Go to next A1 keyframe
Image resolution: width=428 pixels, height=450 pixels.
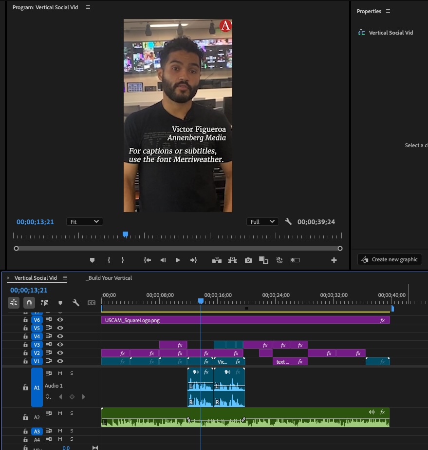click(83, 397)
